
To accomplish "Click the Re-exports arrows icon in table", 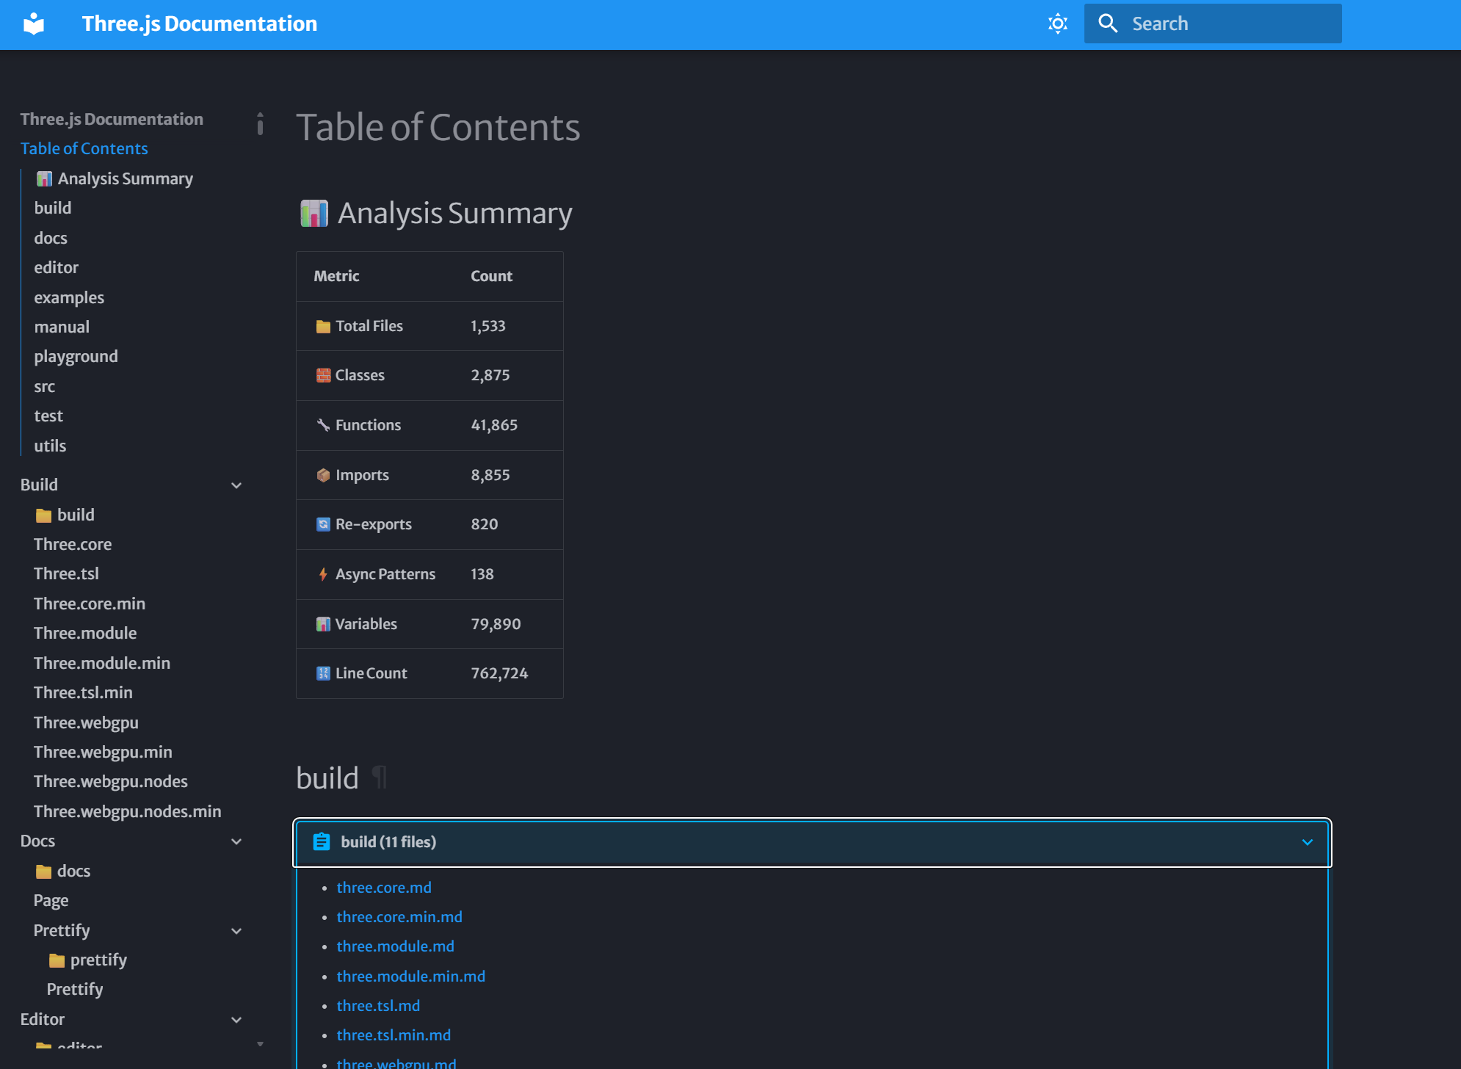I will pos(323,525).
